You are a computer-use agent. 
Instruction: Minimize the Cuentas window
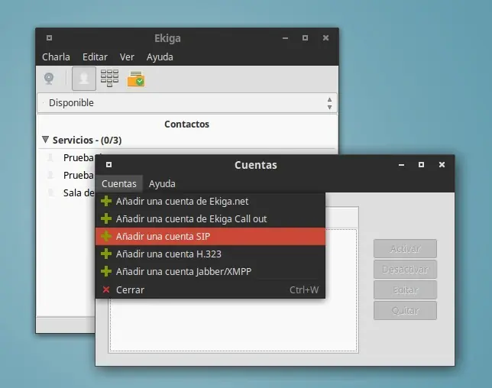401,165
